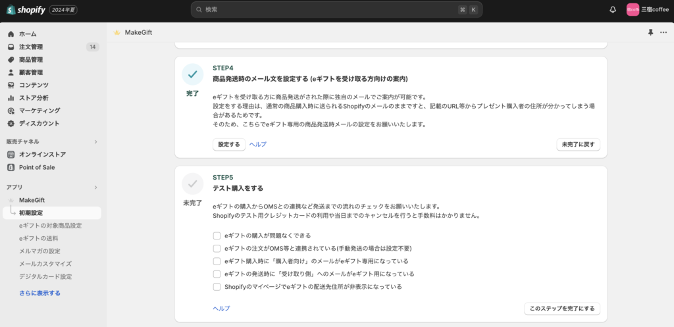Click the 商品管理 tag icon
Screen dimensions: 674x327
(11, 60)
